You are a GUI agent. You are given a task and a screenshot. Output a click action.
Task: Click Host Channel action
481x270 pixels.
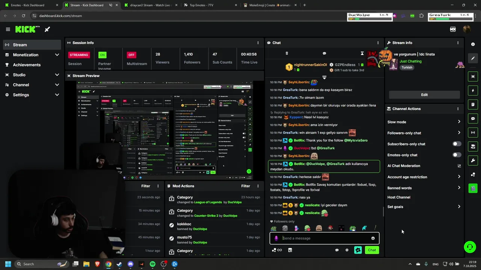tap(399, 197)
